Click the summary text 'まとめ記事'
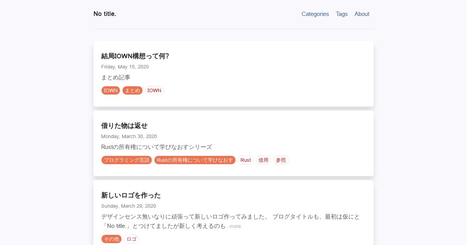 point(116,77)
